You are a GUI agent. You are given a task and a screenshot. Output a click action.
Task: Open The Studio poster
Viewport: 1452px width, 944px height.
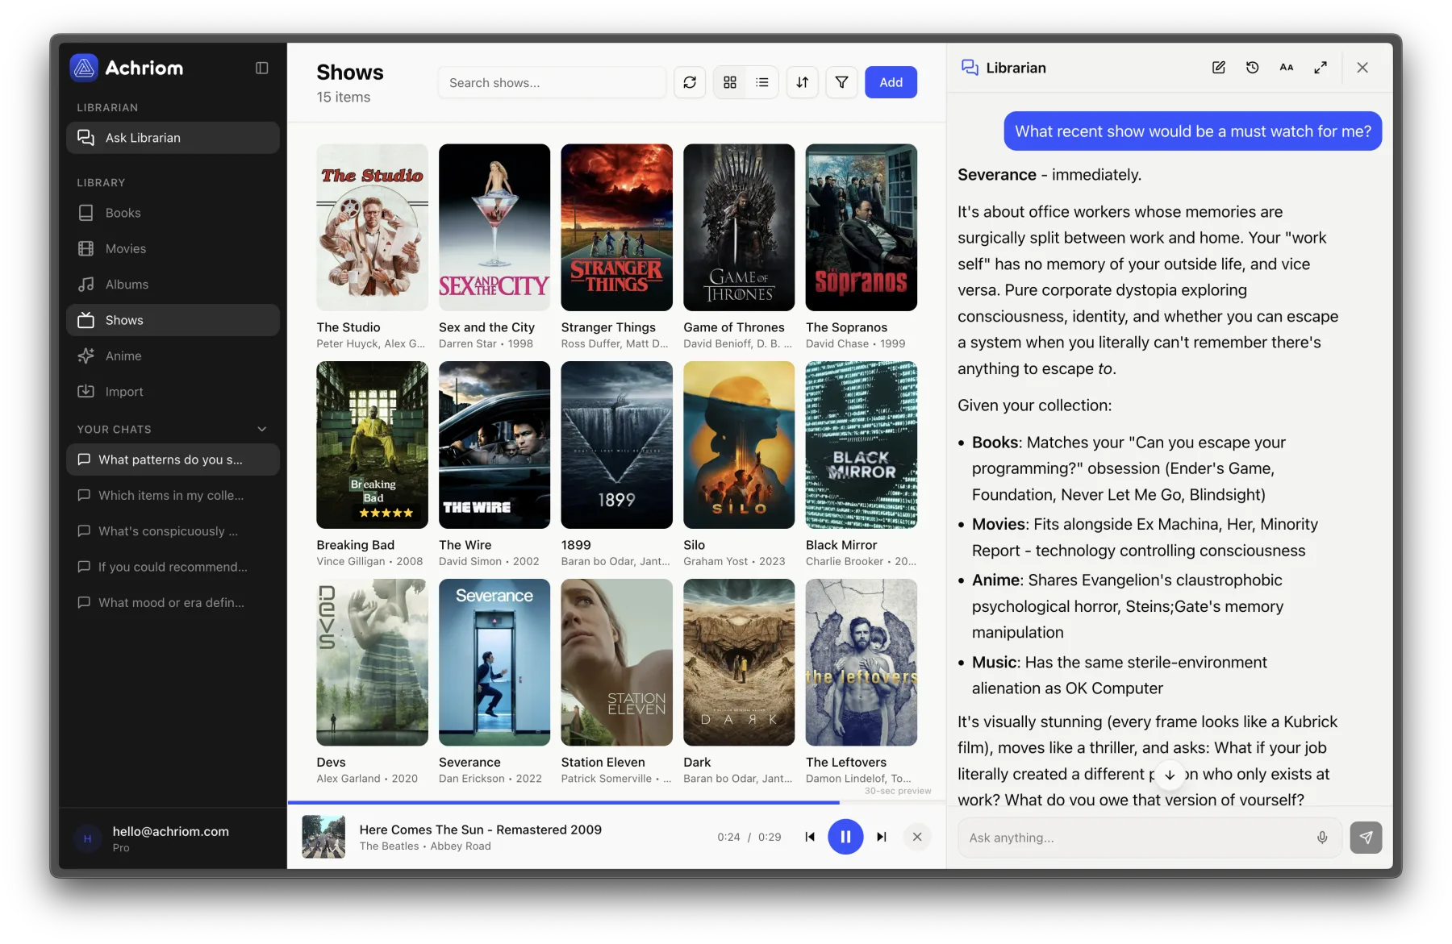372,227
